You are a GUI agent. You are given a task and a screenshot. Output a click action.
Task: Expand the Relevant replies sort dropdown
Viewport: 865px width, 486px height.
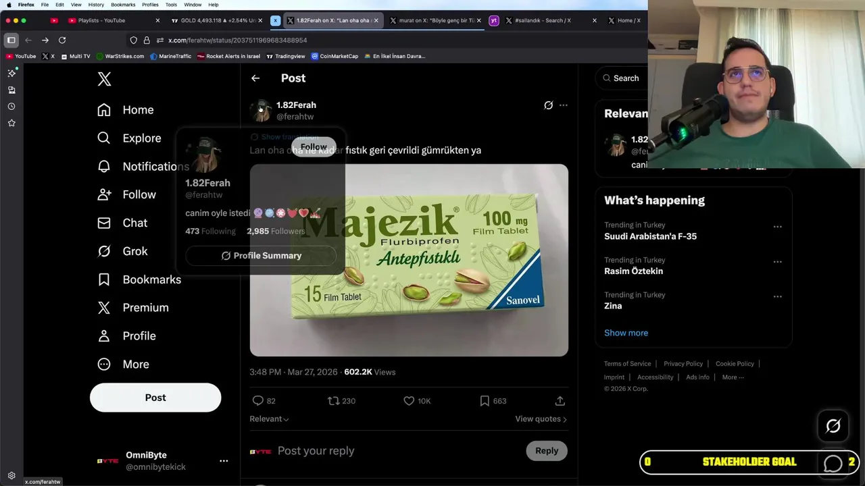pos(269,419)
